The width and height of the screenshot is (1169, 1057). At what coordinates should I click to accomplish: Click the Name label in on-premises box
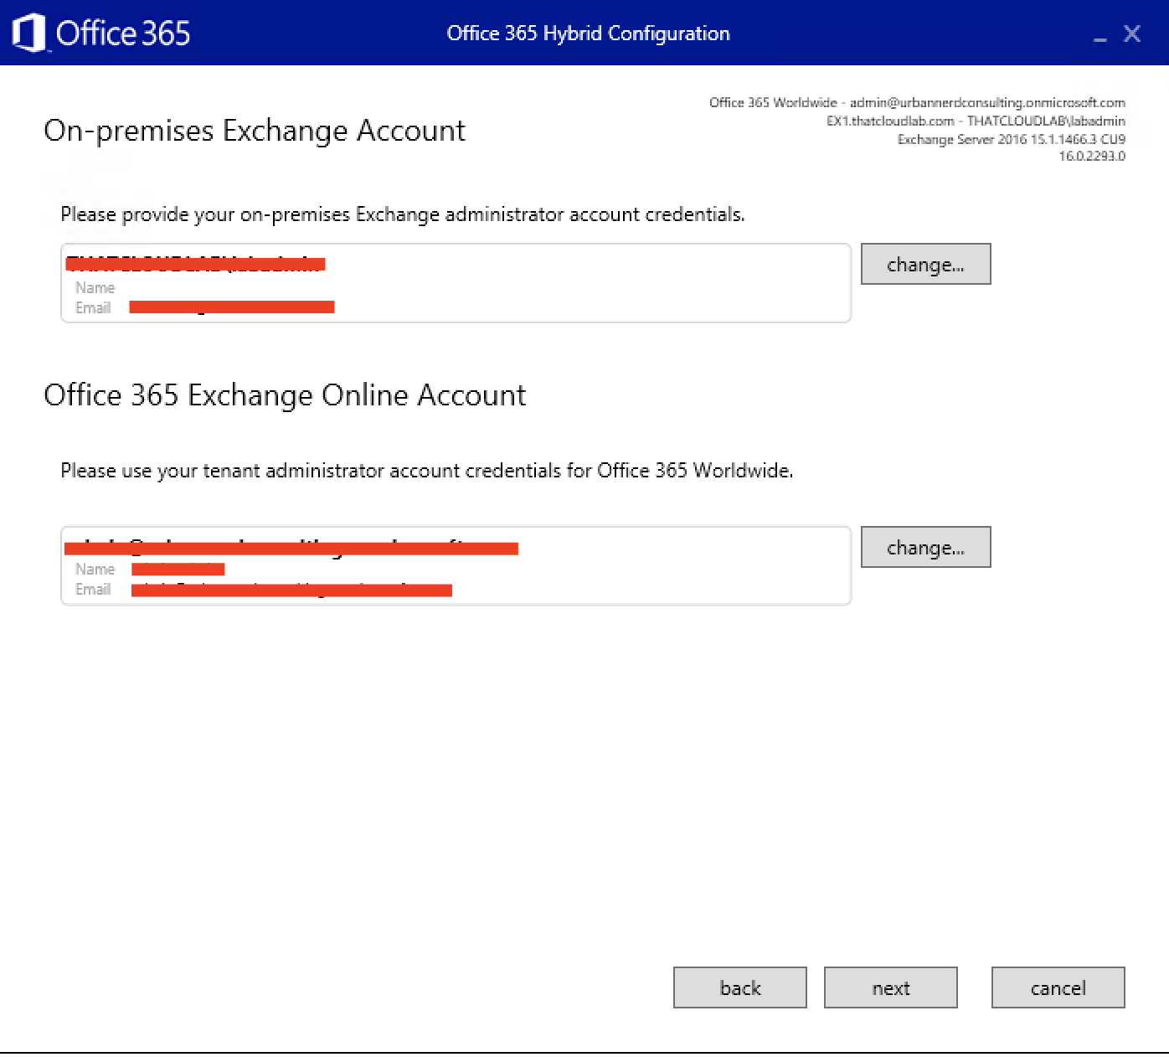tap(95, 287)
